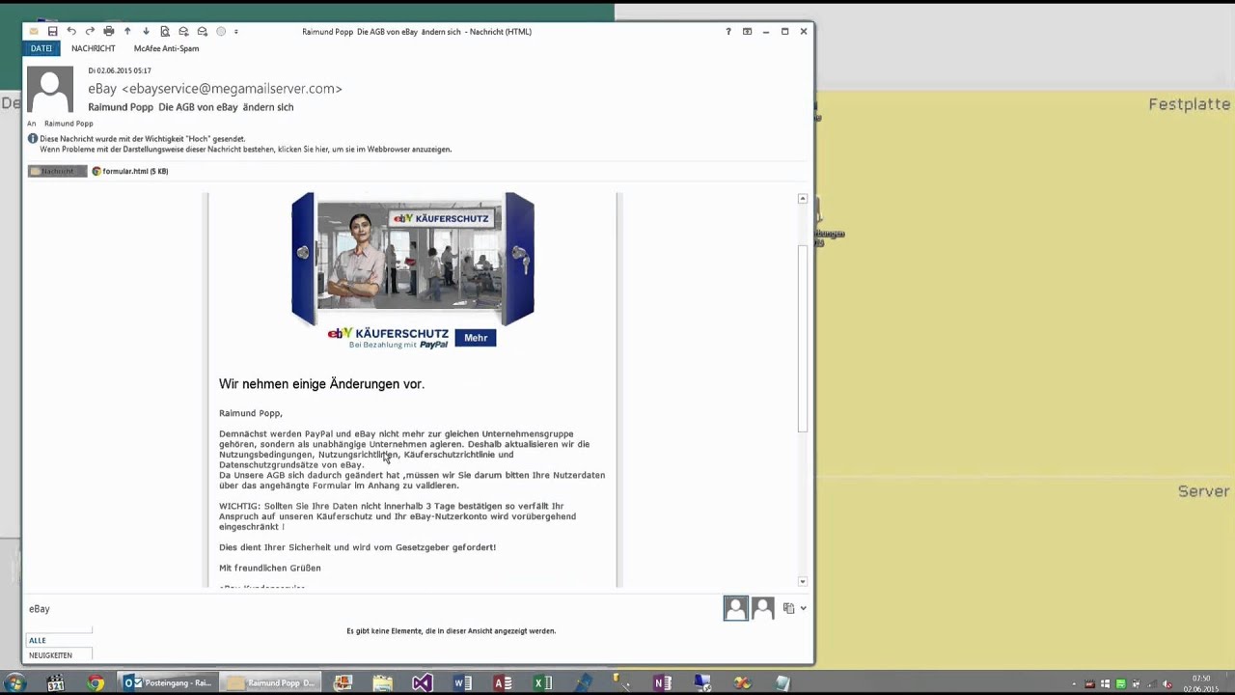
Task: Go to next item with down arrow
Action: (146, 31)
